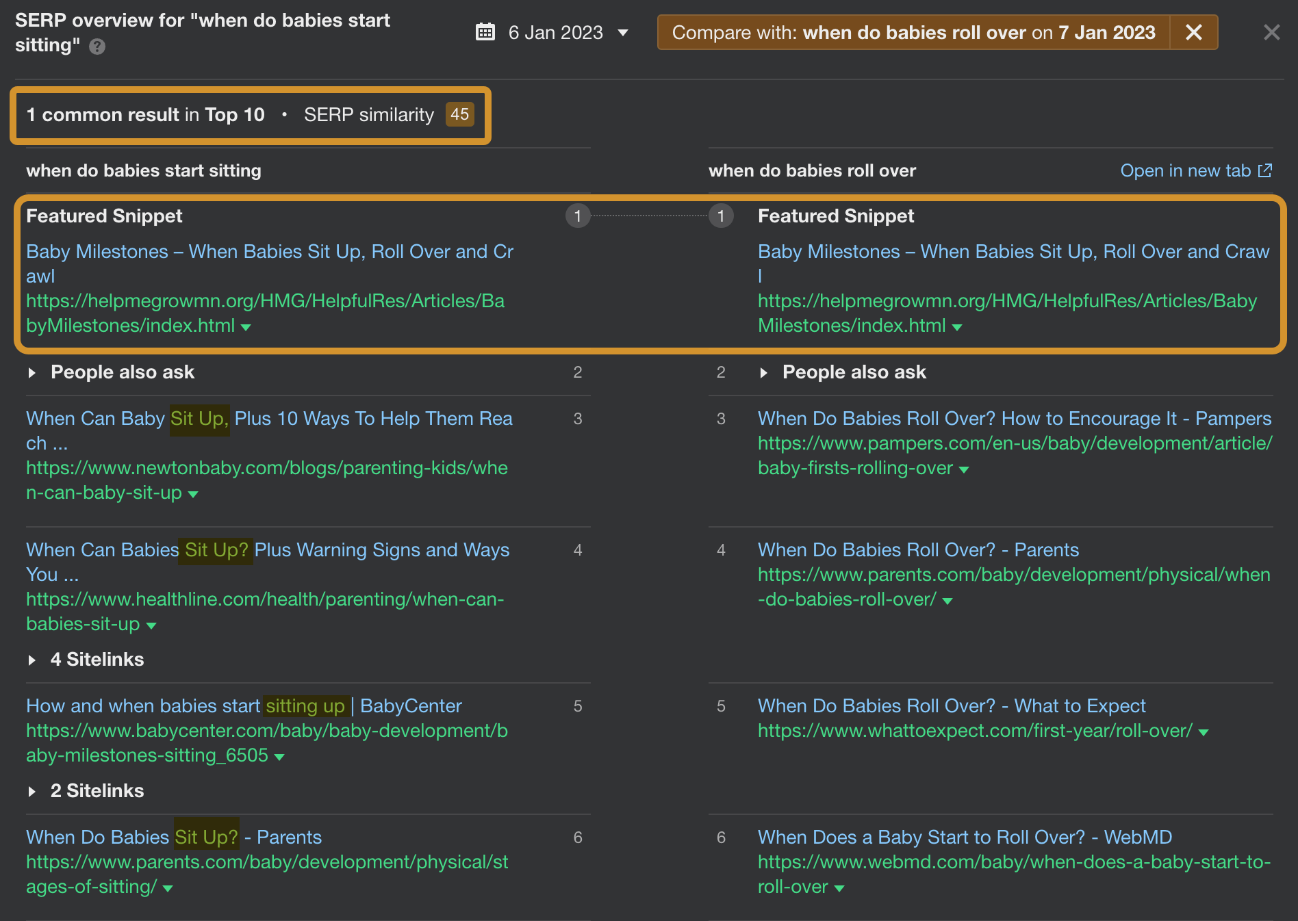Open the date picker dropdown arrow
The width and height of the screenshot is (1298, 921).
click(623, 32)
